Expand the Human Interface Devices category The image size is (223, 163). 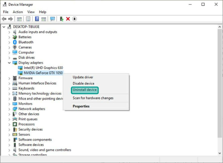point(9,83)
